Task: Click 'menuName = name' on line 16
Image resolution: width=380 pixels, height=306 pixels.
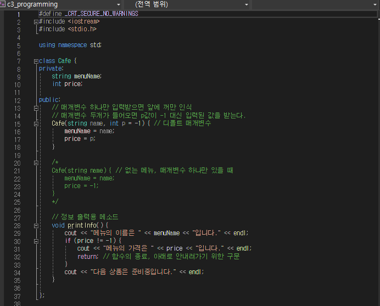Action: (89, 131)
